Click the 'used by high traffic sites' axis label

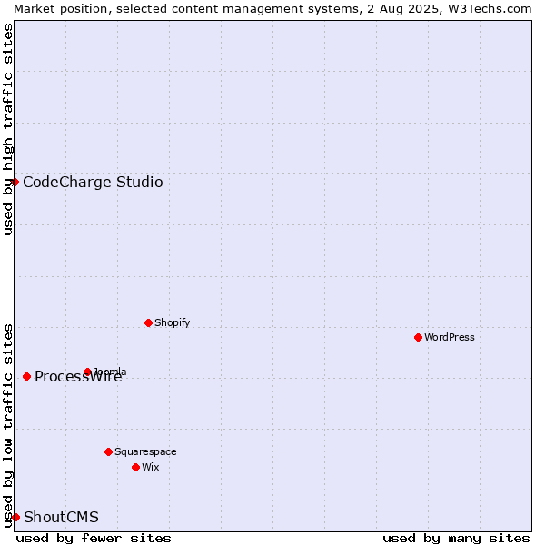[x=8, y=131]
